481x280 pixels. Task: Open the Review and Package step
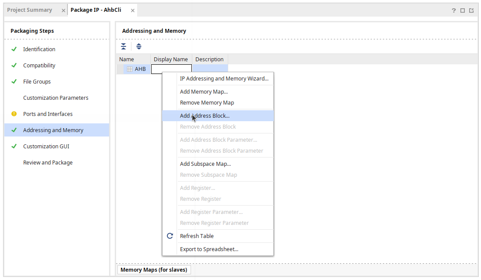pyautogui.click(x=48, y=163)
